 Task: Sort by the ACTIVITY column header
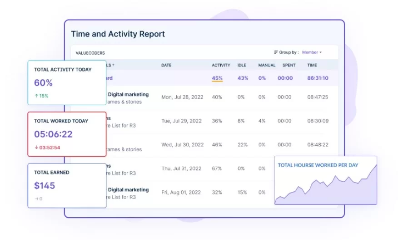(221, 65)
